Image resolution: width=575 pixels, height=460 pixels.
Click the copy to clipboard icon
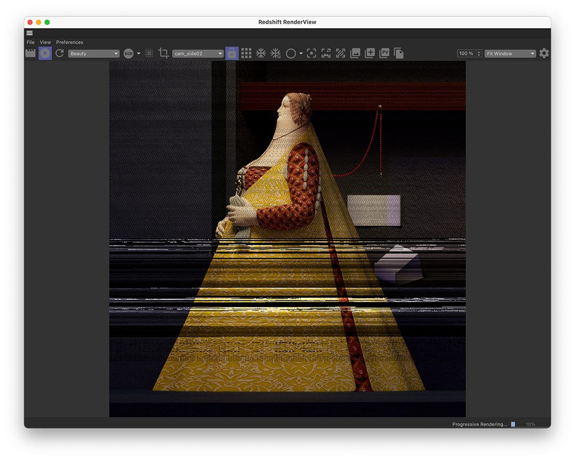[399, 53]
